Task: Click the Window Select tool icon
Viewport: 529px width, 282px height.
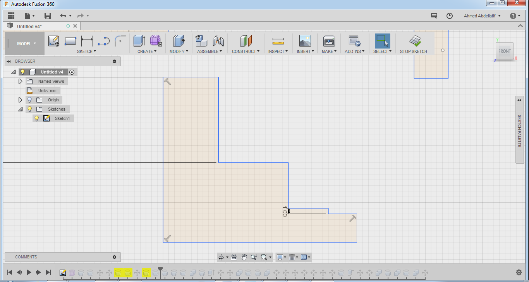Action: coord(382,41)
